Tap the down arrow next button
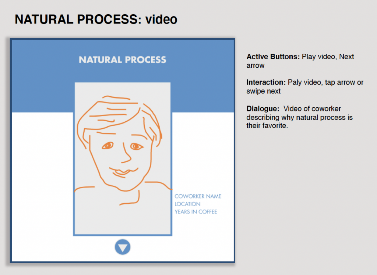Viewport: 377px width, 275px height. (x=123, y=247)
